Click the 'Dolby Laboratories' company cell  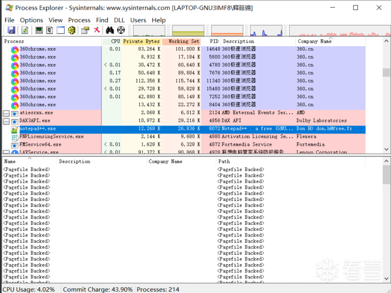[x=321, y=121]
